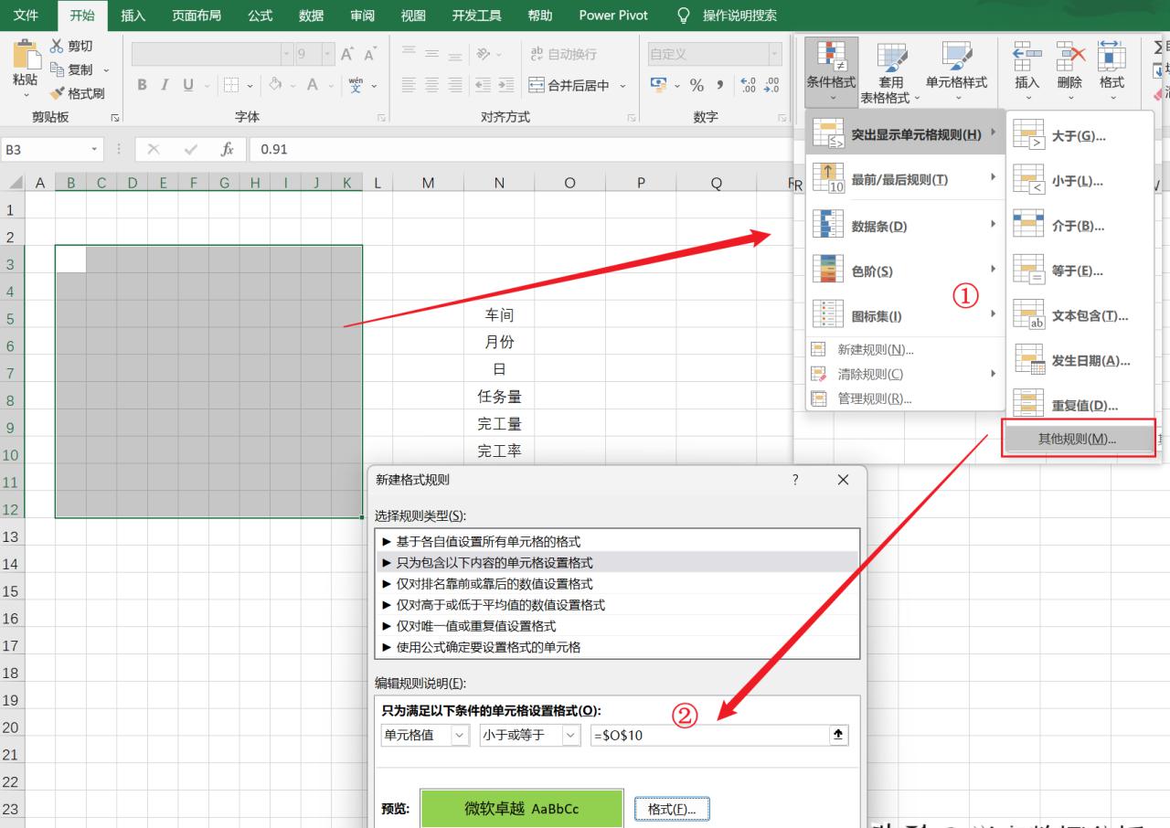Select rule type 使用公式确定要设置格式的单元格
Screen dimensions: 1170x828
[617, 647]
